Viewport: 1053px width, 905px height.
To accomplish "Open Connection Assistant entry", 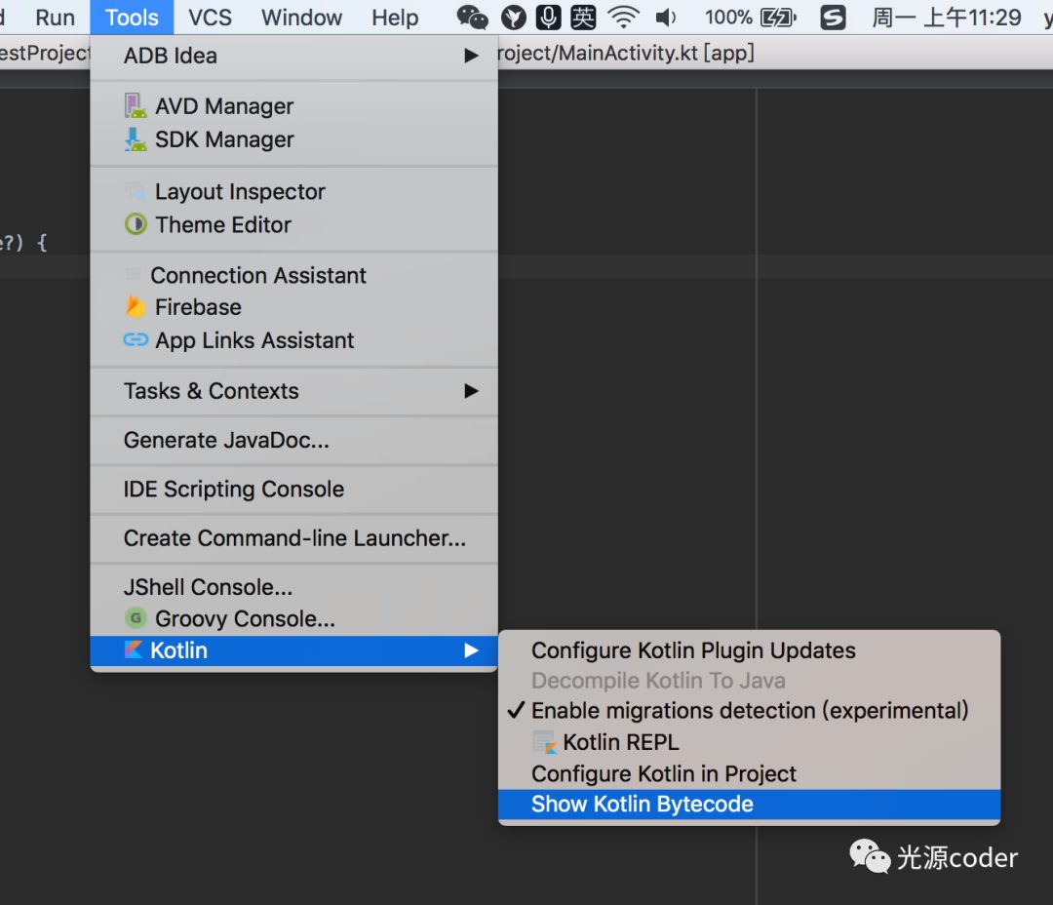I will pyautogui.click(x=294, y=275).
